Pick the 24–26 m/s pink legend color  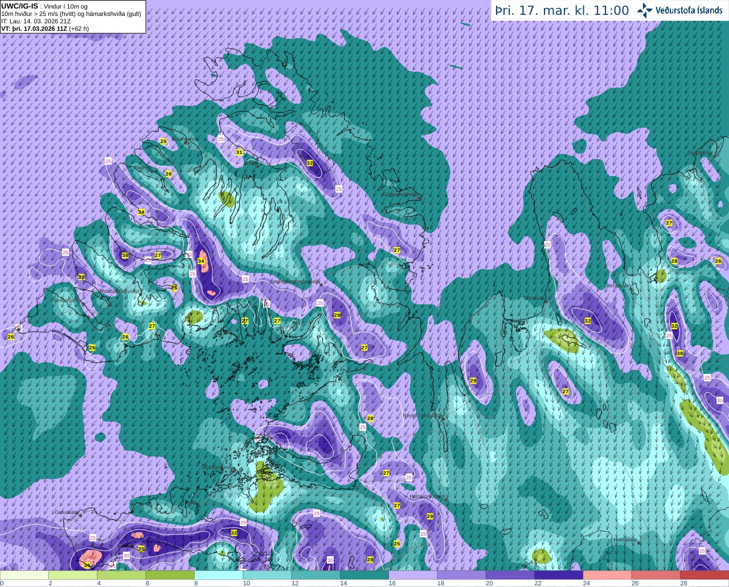click(608, 575)
